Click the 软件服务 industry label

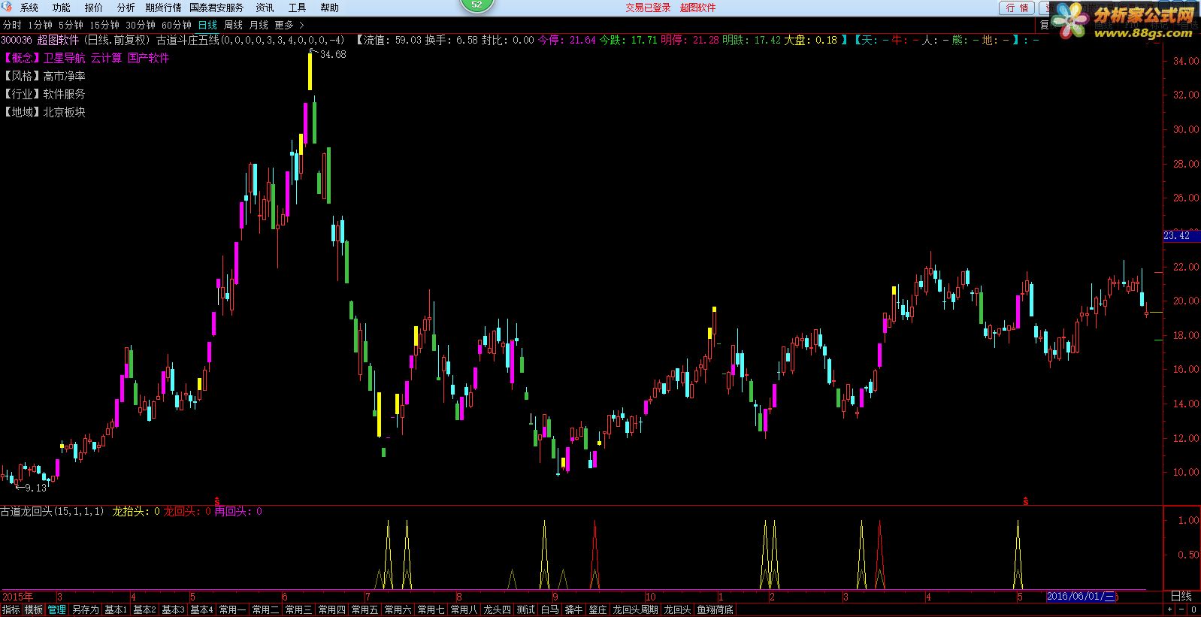[64, 94]
